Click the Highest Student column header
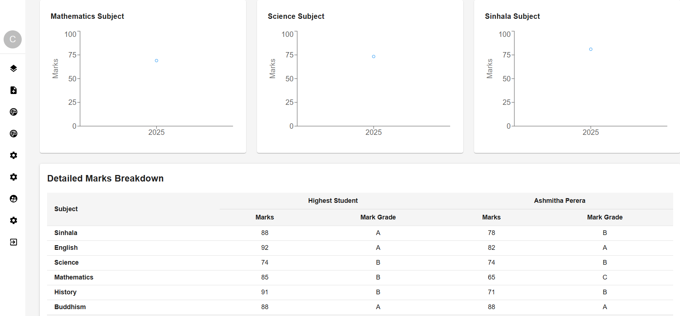680x316 pixels. (x=333, y=201)
